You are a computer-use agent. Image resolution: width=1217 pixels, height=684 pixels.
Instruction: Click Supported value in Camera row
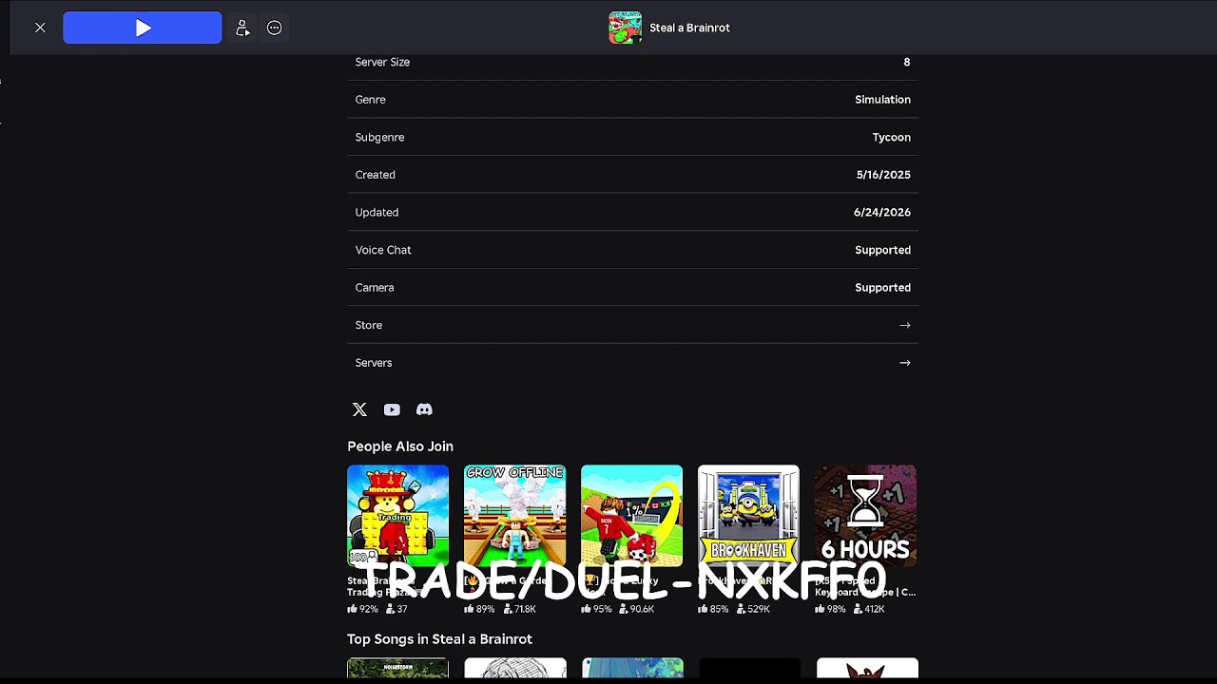click(x=882, y=288)
